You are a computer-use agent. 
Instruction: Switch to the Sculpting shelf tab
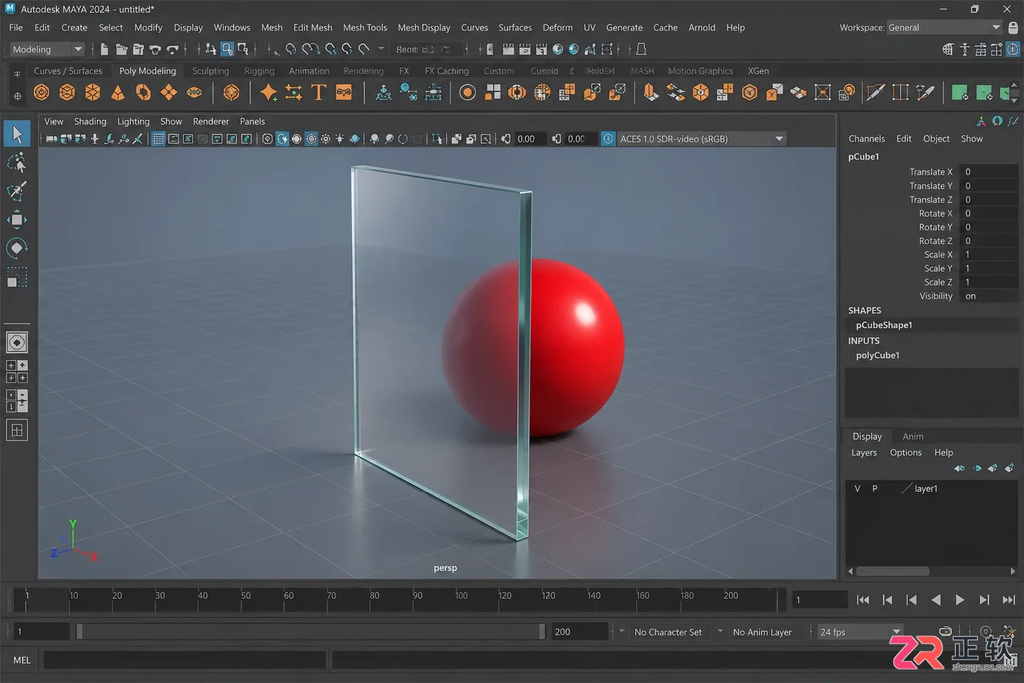pos(210,71)
